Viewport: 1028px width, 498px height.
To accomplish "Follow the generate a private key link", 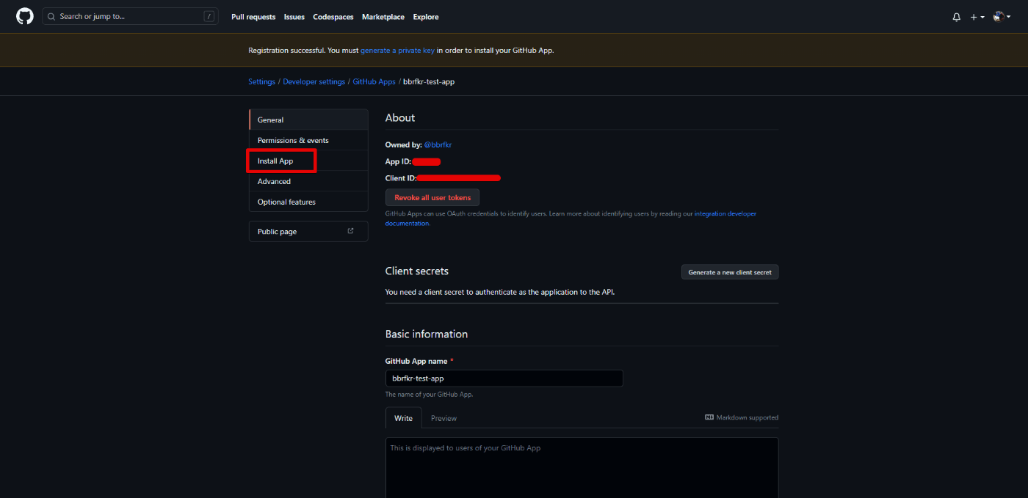I will (x=398, y=51).
